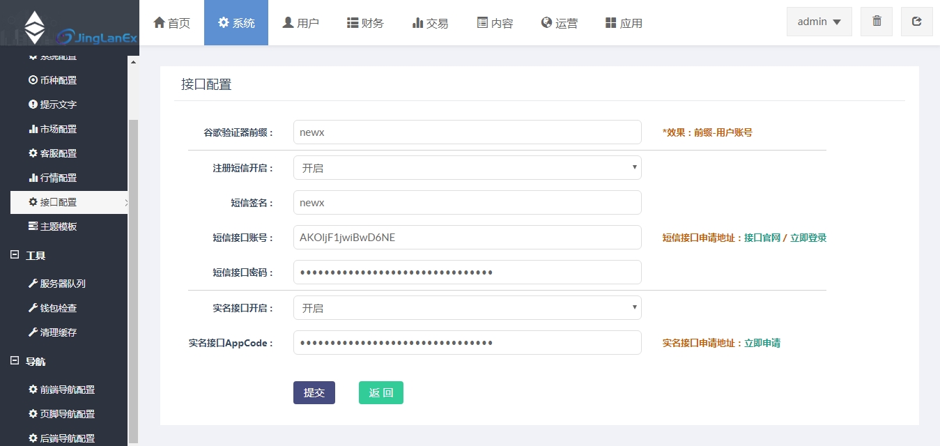The width and height of the screenshot is (940, 446).
Task: Open the 实名接口开启 dropdown
Action: 467,308
